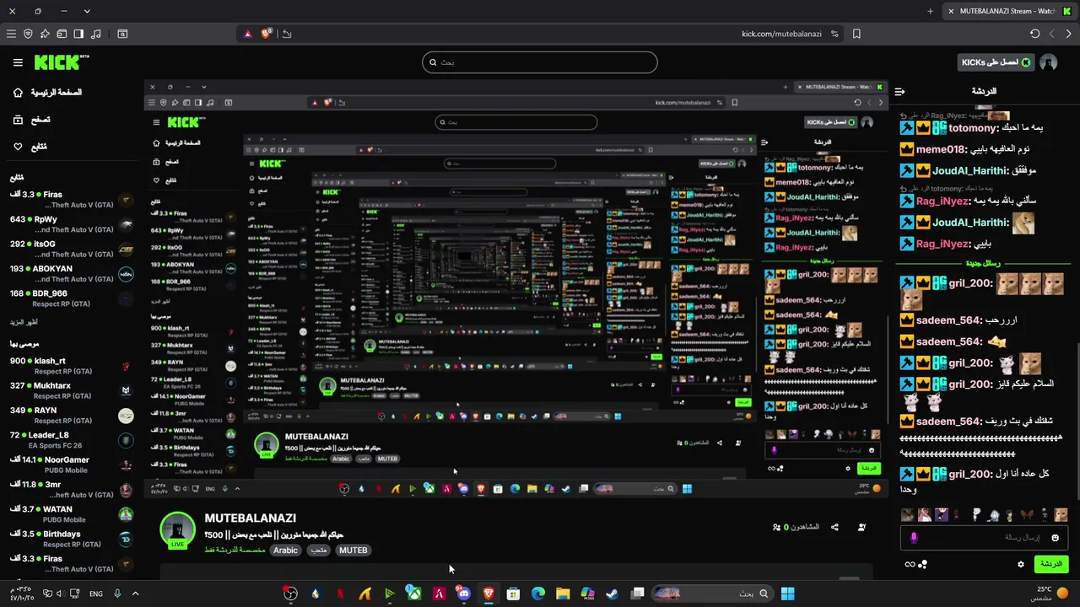Focus the Kick search field
1080x607 pixels.
pos(540,62)
